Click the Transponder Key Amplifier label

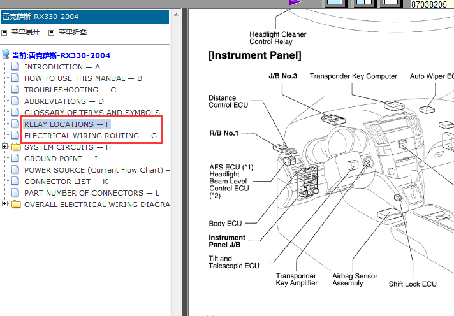tap(297, 279)
